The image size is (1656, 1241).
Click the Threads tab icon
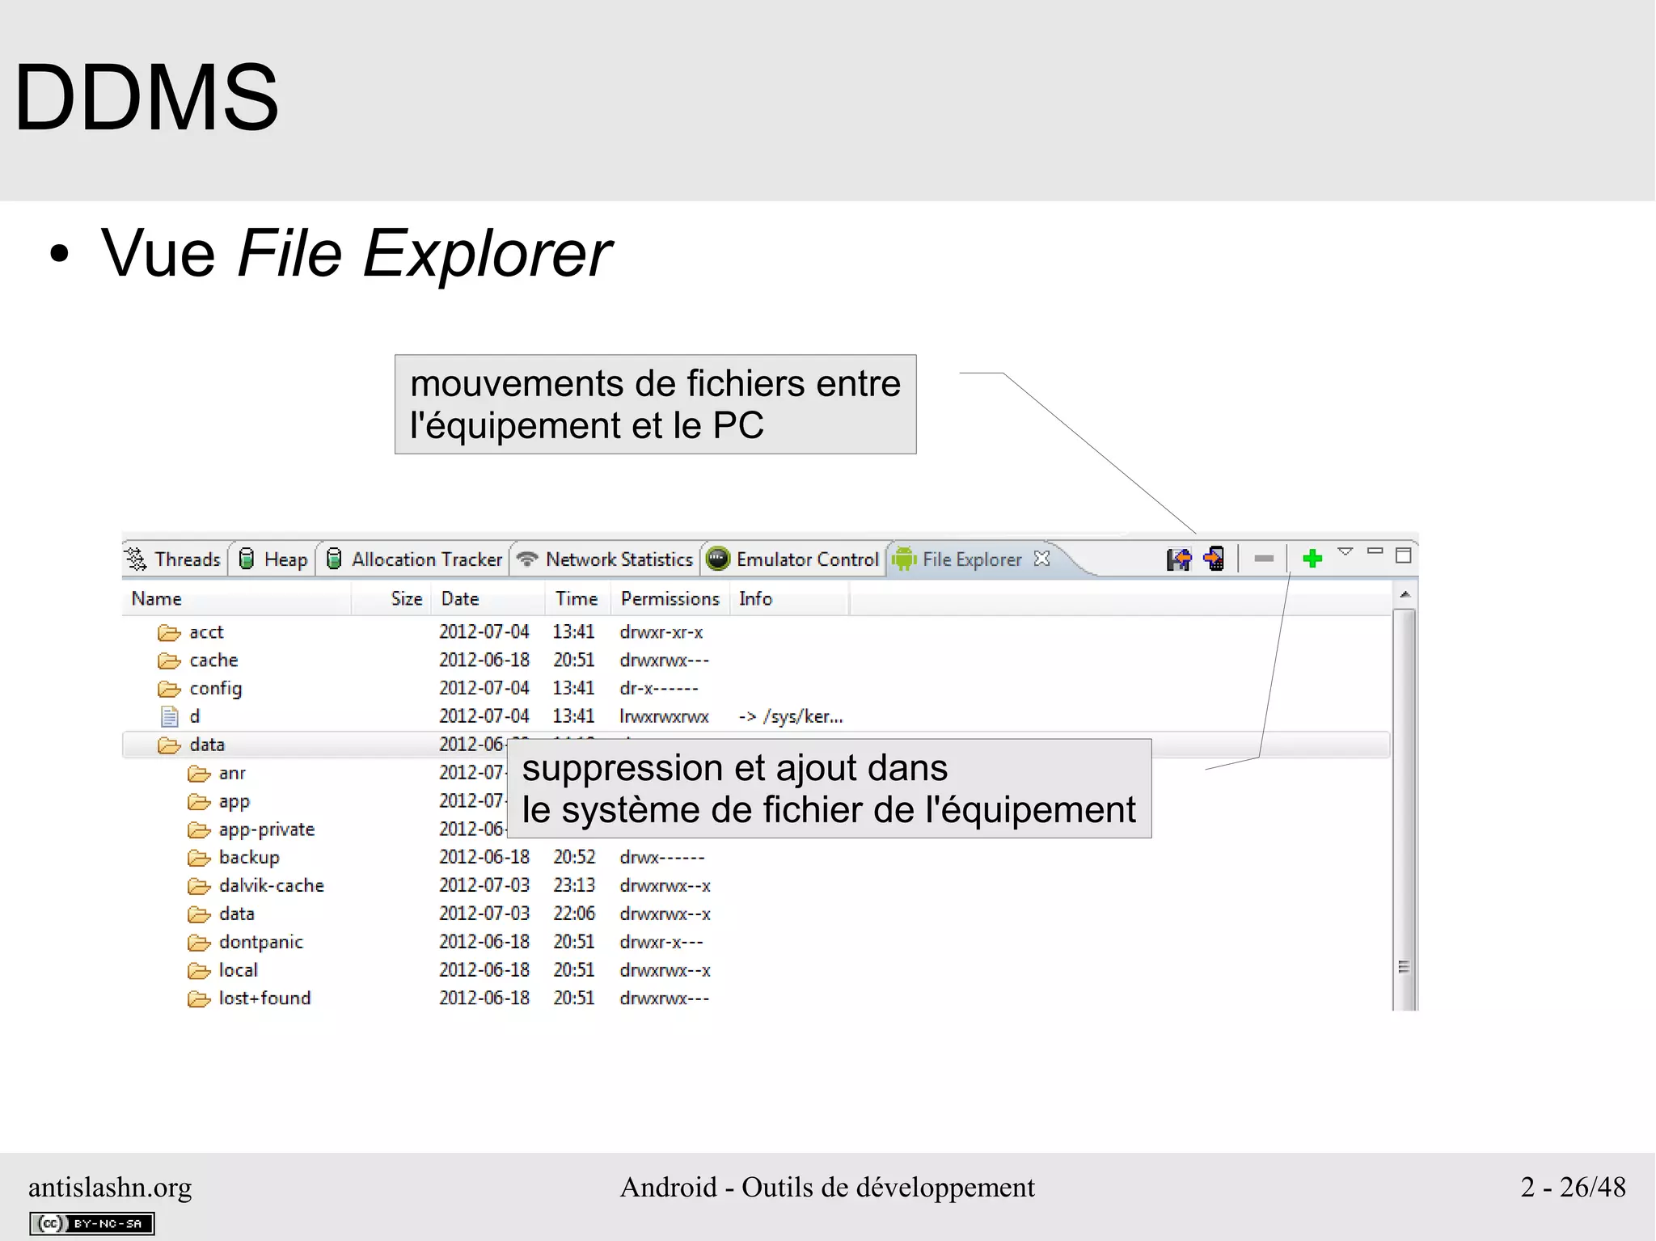click(x=135, y=559)
